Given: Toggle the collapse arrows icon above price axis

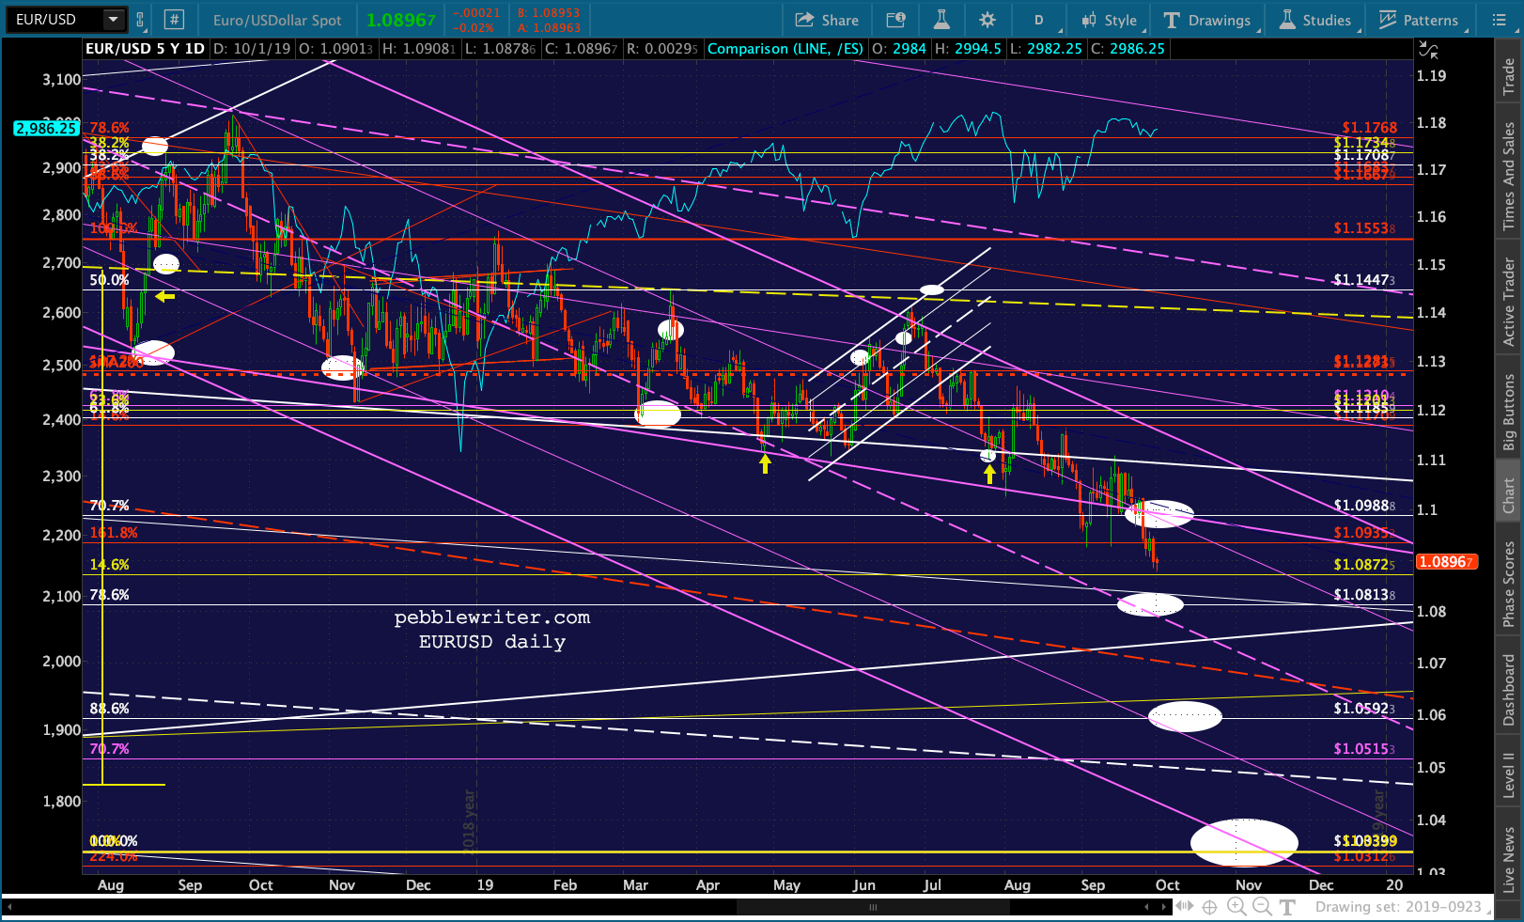Looking at the screenshot, I should pos(1428,49).
